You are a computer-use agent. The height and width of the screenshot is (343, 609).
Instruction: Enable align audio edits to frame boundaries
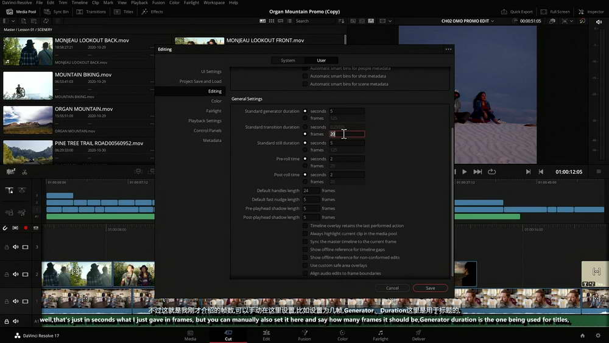pyautogui.click(x=305, y=274)
